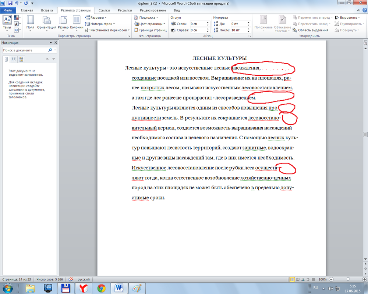Click Границы страниц page borders
Screen dimensions: 368x294
[150, 30]
